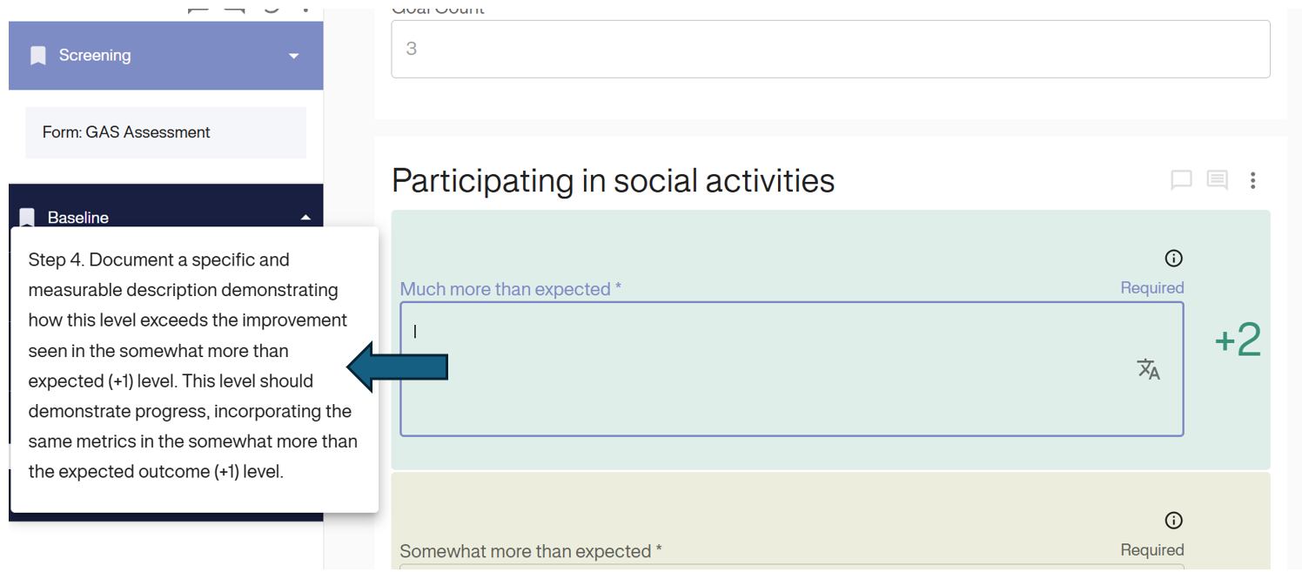Select the Baseline section label

tap(78, 218)
